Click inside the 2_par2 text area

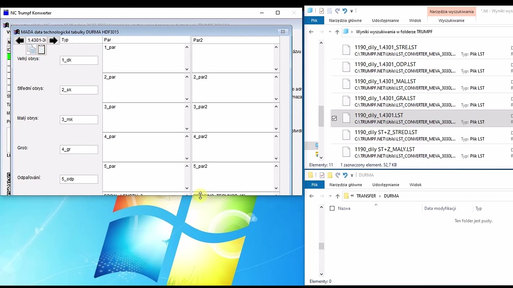(x=233, y=88)
